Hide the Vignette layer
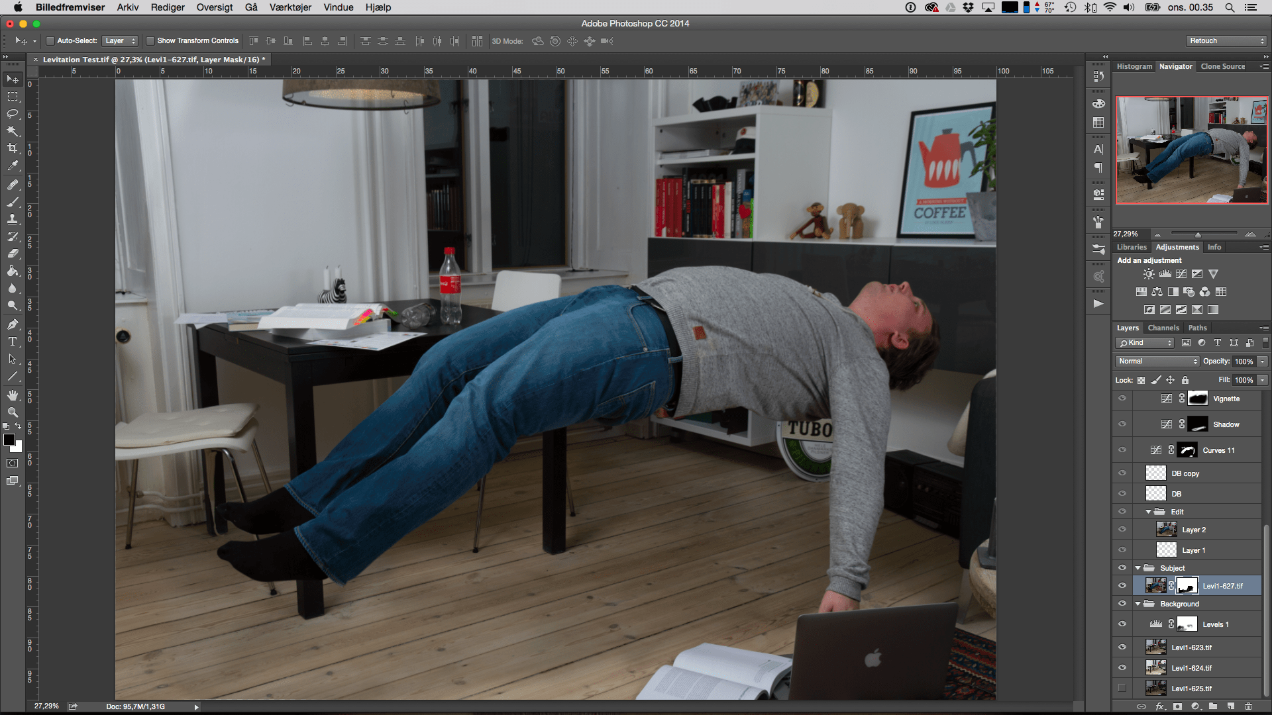The width and height of the screenshot is (1272, 715). coord(1122,399)
